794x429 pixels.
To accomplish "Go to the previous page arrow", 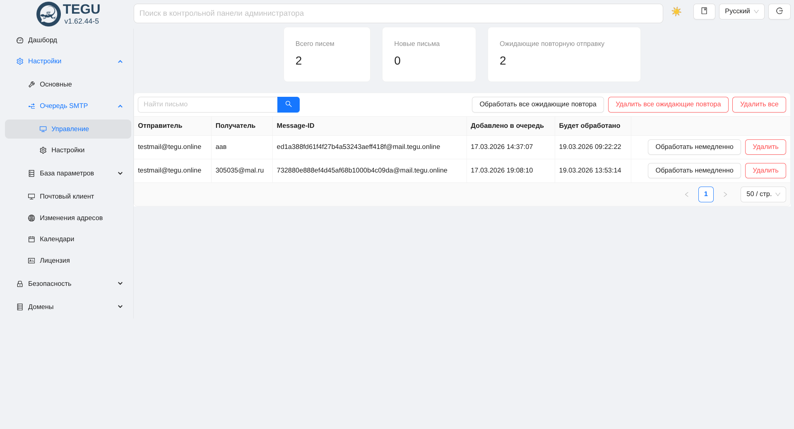I will point(686,194).
